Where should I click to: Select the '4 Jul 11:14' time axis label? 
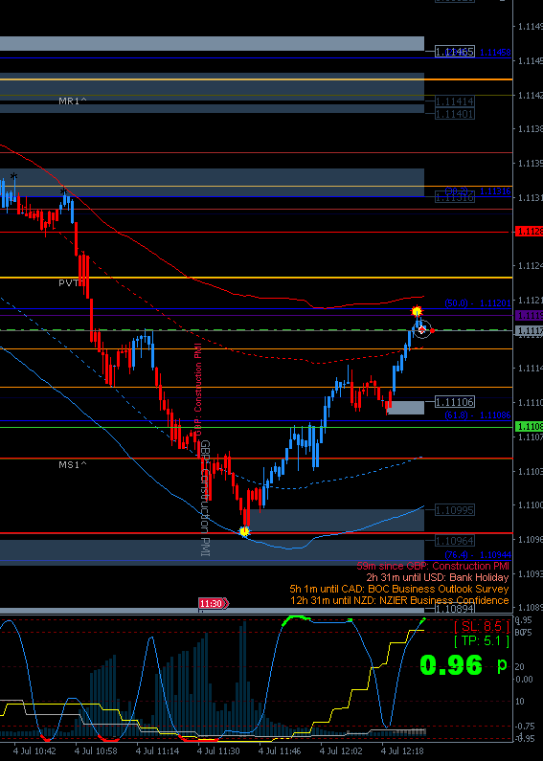click(157, 751)
